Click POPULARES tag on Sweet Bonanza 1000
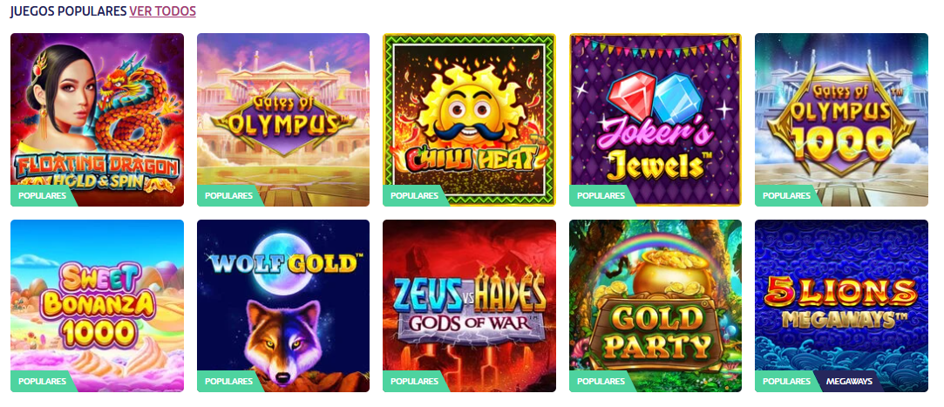Viewport: 944px width, 407px height. (x=42, y=381)
